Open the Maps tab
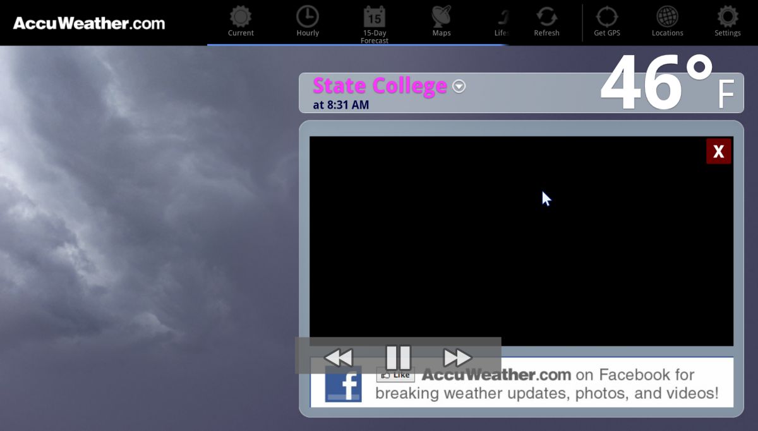 pyautogui.click(x=442, y=21)
